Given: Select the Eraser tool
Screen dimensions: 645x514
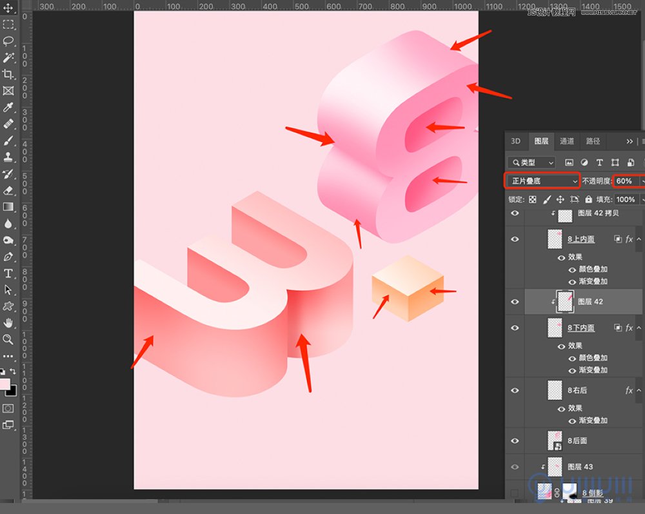Looking at the screenshot, I should click(8, 190).
